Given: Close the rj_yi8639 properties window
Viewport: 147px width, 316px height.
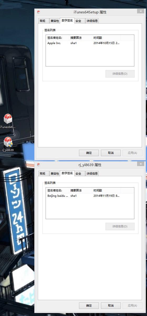Looking at the screenshot, I should (x=141, y=164).
